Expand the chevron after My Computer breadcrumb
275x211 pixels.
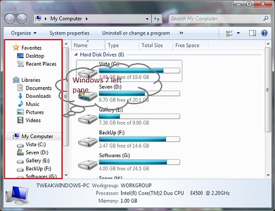87,19
